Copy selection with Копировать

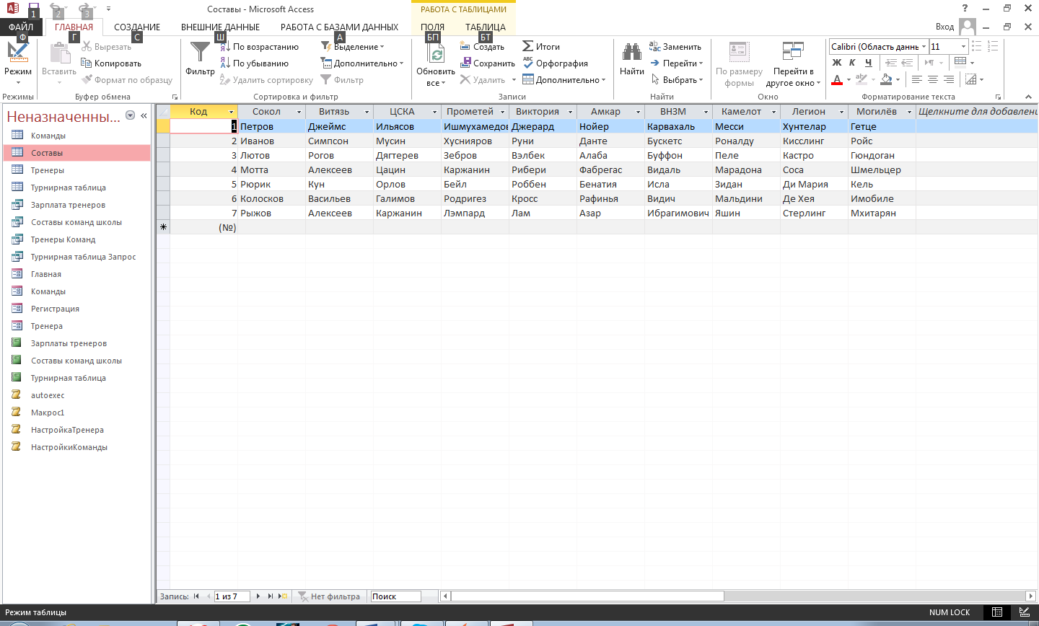click(x=111, y=63)
